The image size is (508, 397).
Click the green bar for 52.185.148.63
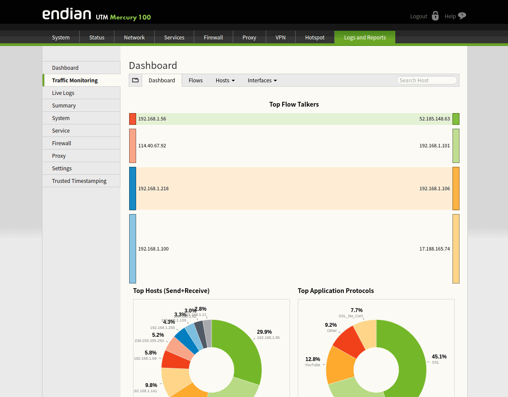pyautogui.click(x=456, y=119)
